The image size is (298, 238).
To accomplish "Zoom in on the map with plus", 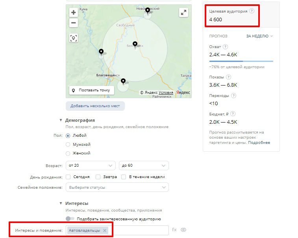I will pos(74,13).
